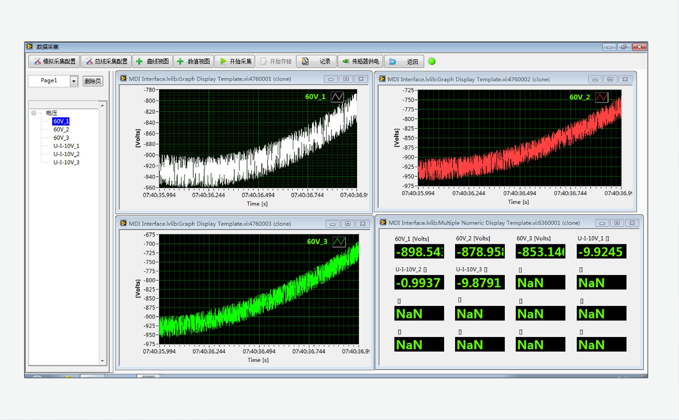Click the 60V_1 numeric value display

coord(419,252)
